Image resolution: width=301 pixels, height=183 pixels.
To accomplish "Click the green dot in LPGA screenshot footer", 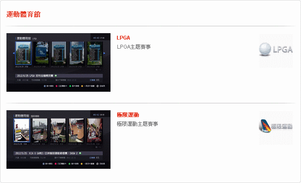I will tap(70, 86).
